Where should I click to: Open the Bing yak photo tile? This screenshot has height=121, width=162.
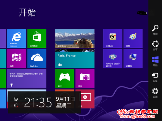click(75, 38)
